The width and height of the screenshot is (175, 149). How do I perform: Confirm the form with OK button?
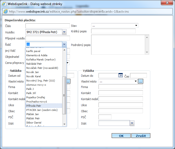click(121, 136)
